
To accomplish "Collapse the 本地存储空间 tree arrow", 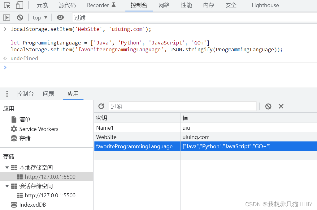I will click(7, 167).
